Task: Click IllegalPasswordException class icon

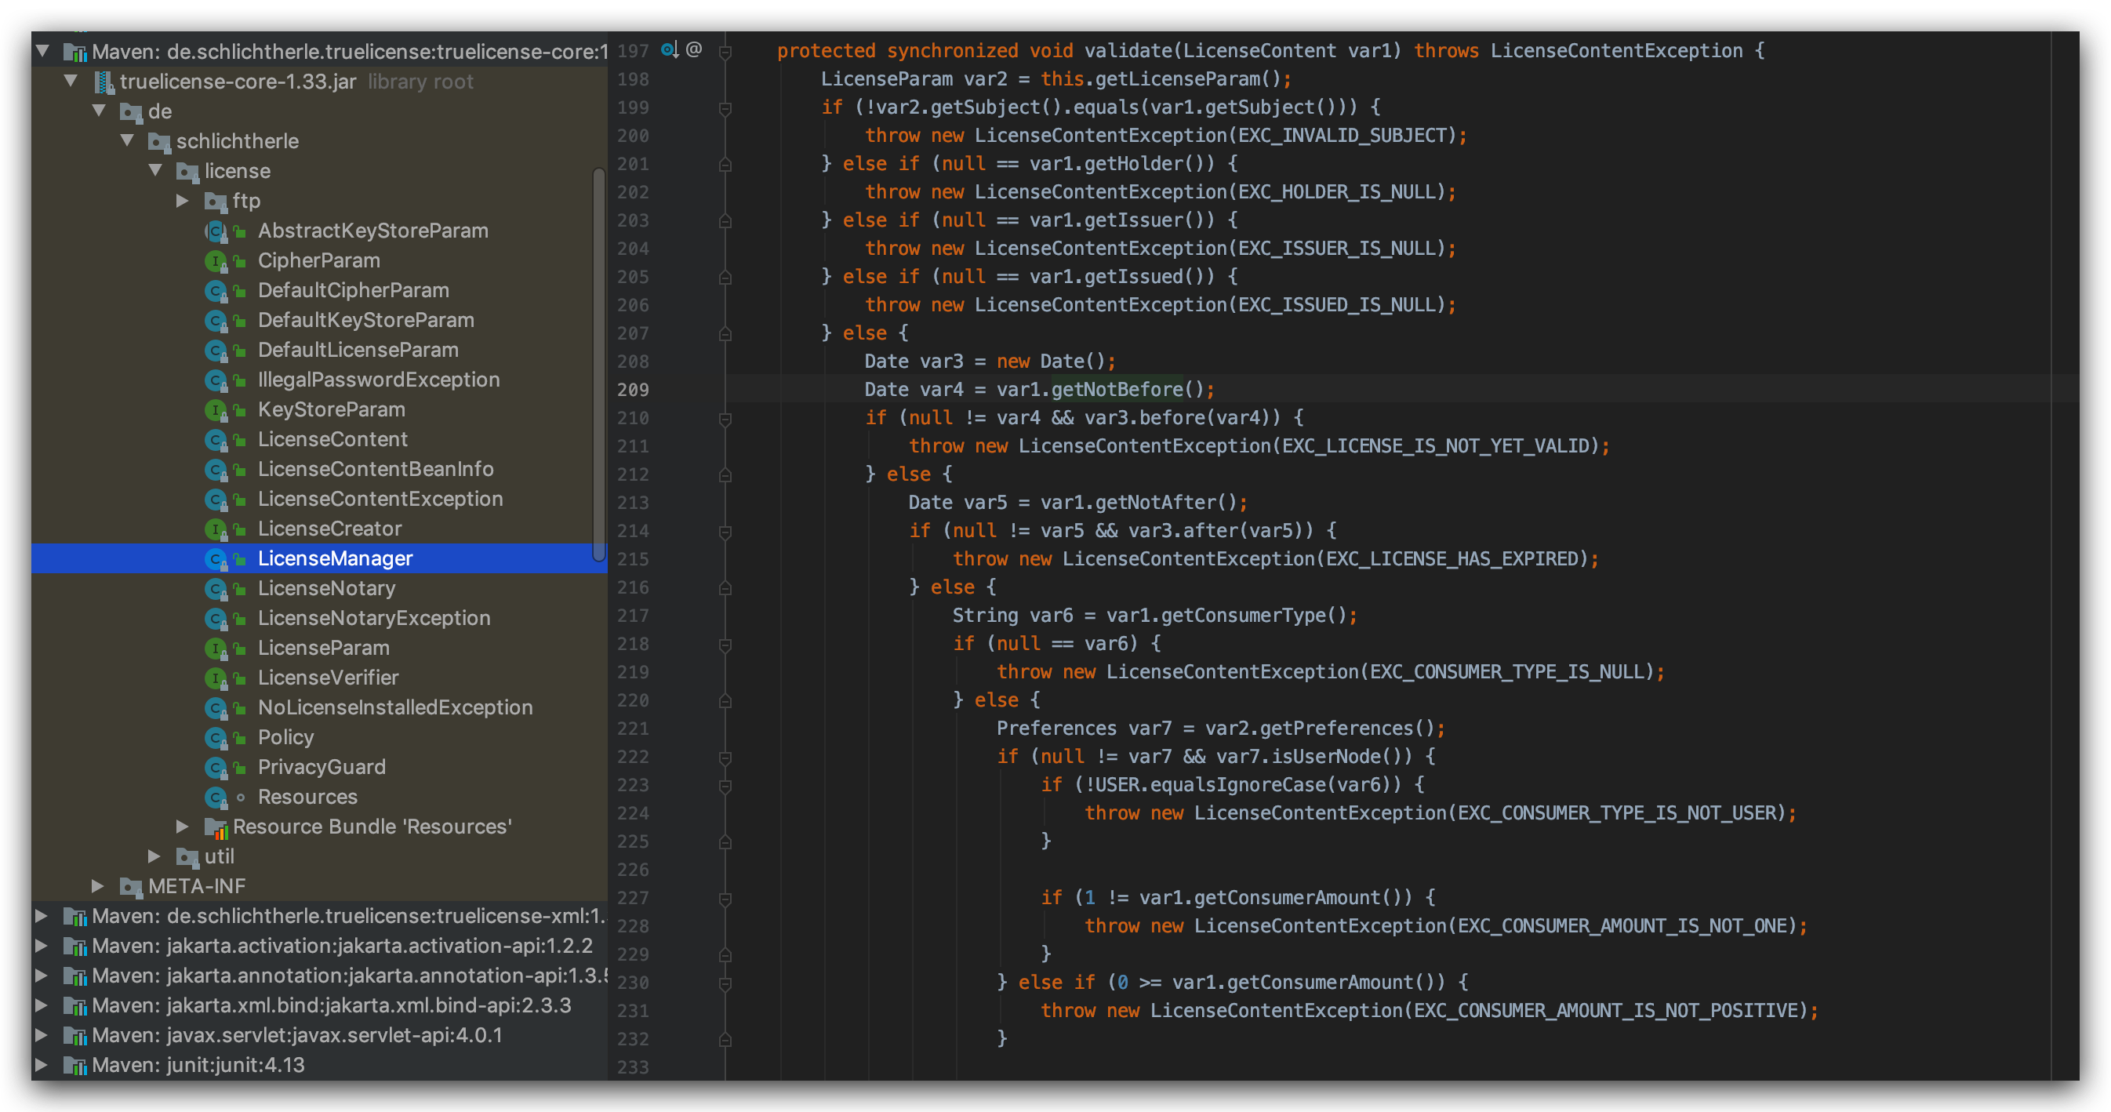Action: [216, 380]
